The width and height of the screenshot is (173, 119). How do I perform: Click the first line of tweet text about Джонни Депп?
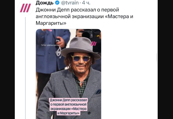(x=77, y=10)
